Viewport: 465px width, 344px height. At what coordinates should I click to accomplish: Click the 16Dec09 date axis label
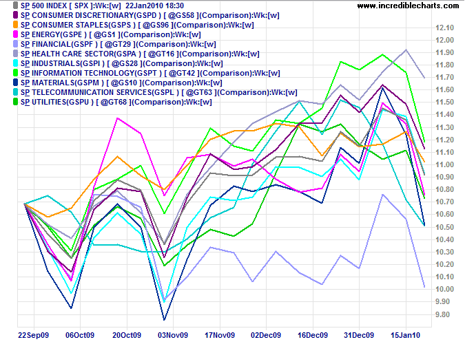pos(313,335)
